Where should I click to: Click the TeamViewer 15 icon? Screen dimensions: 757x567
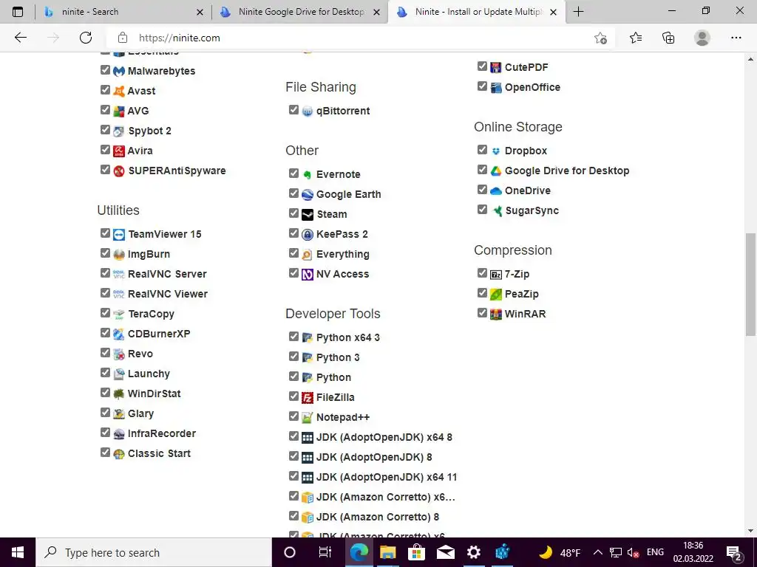coord(119,234)
